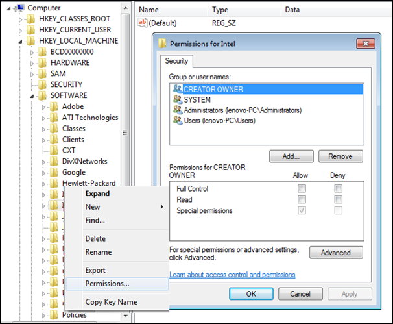Click the (Default) string value icon
This screenshot has height=324, width=393.
pyautogui.click(x=143, y=23)
